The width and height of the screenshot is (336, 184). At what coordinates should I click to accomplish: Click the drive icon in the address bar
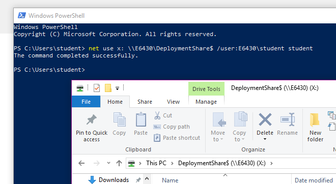click(x=131, y=164)
